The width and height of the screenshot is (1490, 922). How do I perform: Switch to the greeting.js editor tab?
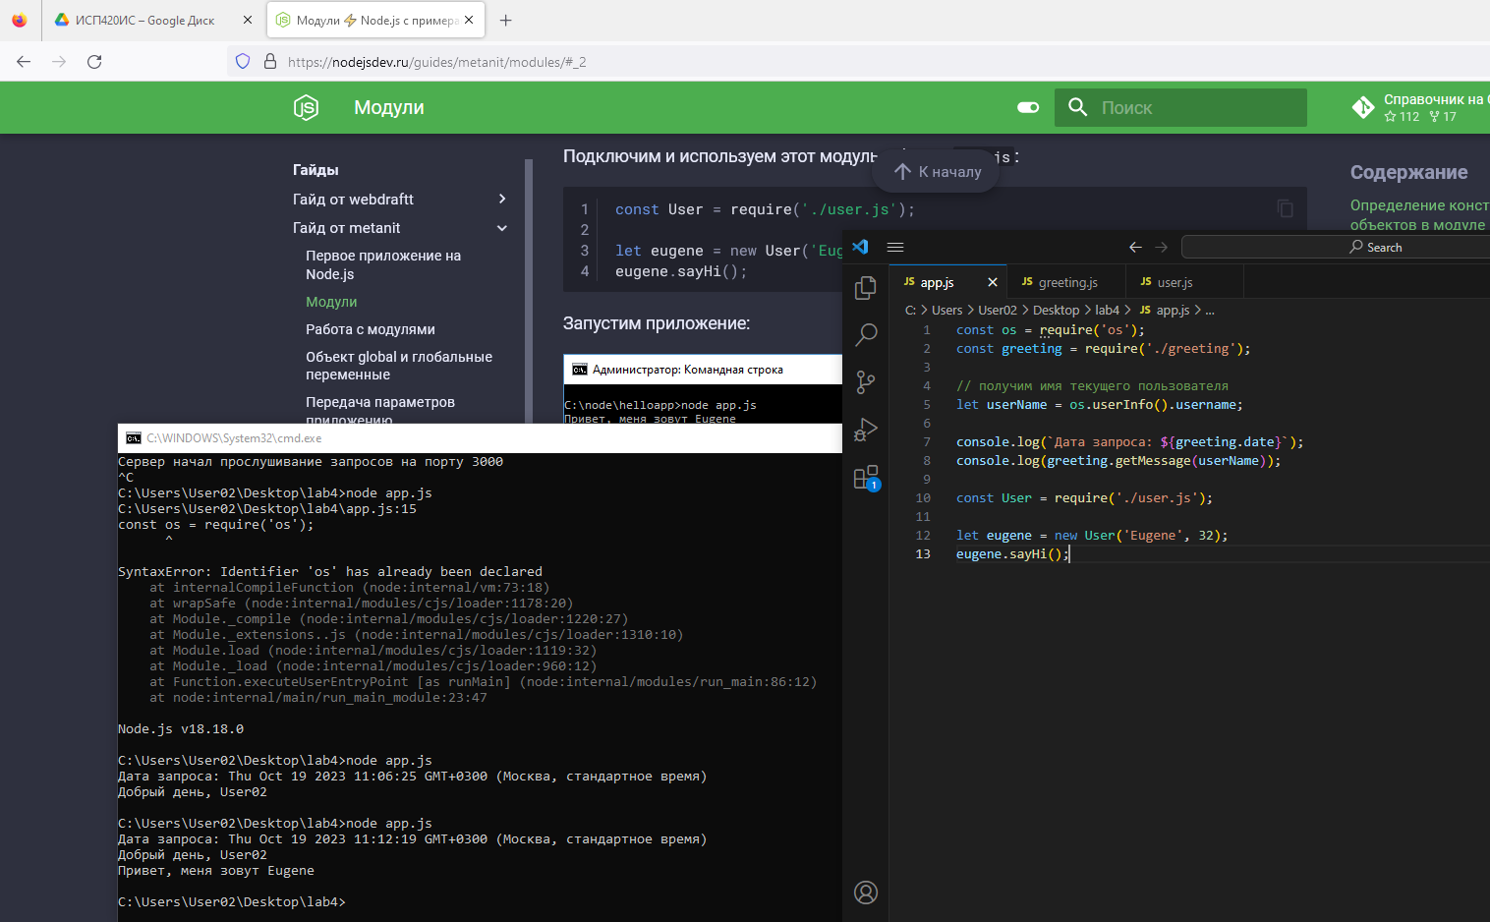(1066, 282)
